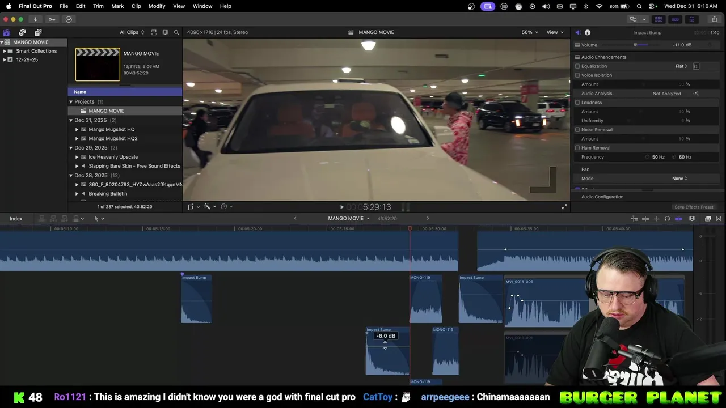Open the Keyword Editor key icon

click(52, 19)
